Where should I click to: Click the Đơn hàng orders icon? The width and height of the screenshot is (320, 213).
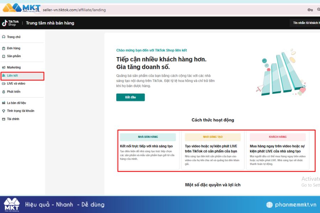coord(4,48)
